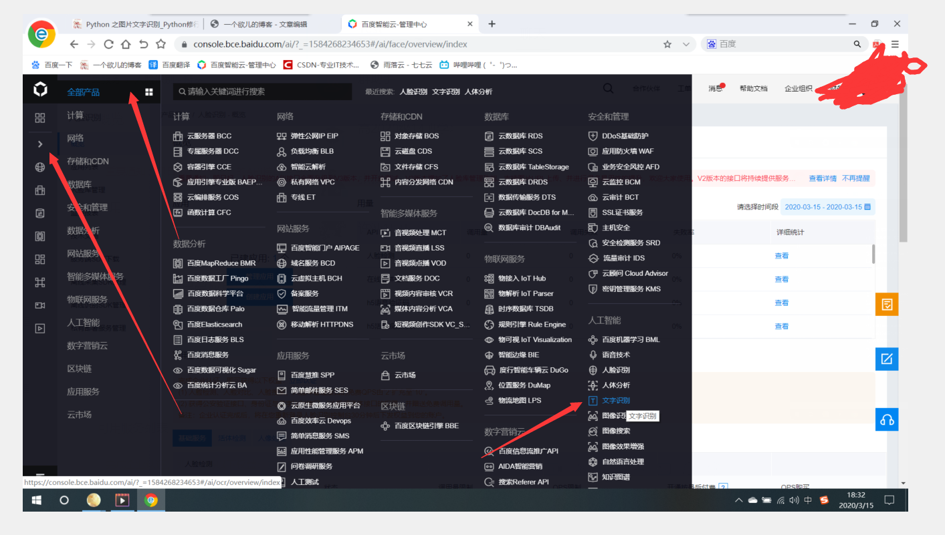Open the dashboard grid icon in left sidebar
945x535 pixels.
tap(40, 118)
